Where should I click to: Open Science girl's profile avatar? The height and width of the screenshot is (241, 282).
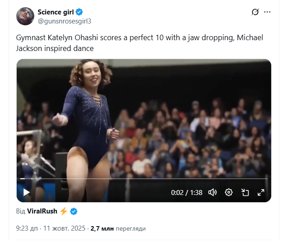25,16
